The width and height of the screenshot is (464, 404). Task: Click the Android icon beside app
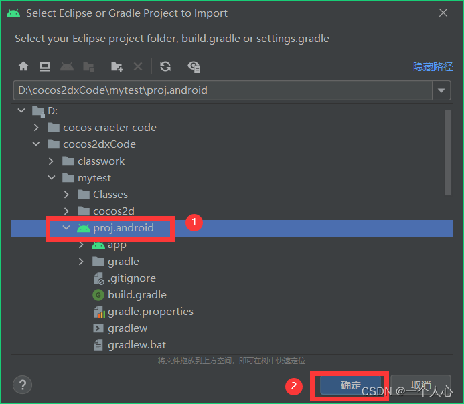click(98, 245)
